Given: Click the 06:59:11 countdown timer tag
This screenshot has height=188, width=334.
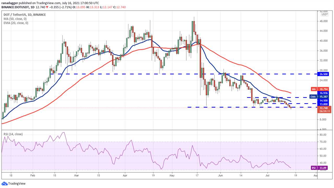Looking at the screenshot, I should pyautogui.click(x=325, y=111).
